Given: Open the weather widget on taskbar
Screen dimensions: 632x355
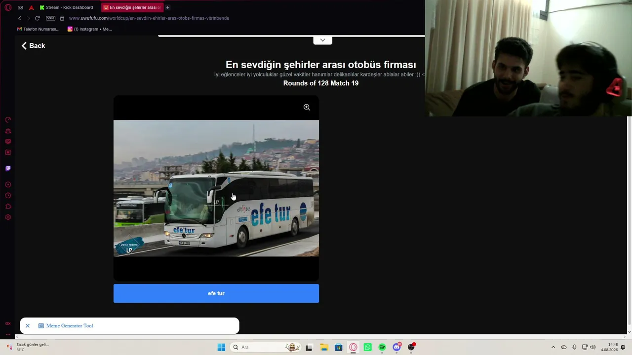Looking at the screenshot, I should point(29,347).
